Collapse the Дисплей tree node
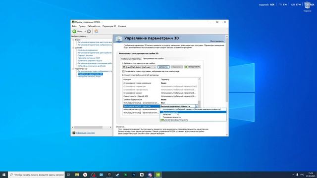 pos(73,47)
